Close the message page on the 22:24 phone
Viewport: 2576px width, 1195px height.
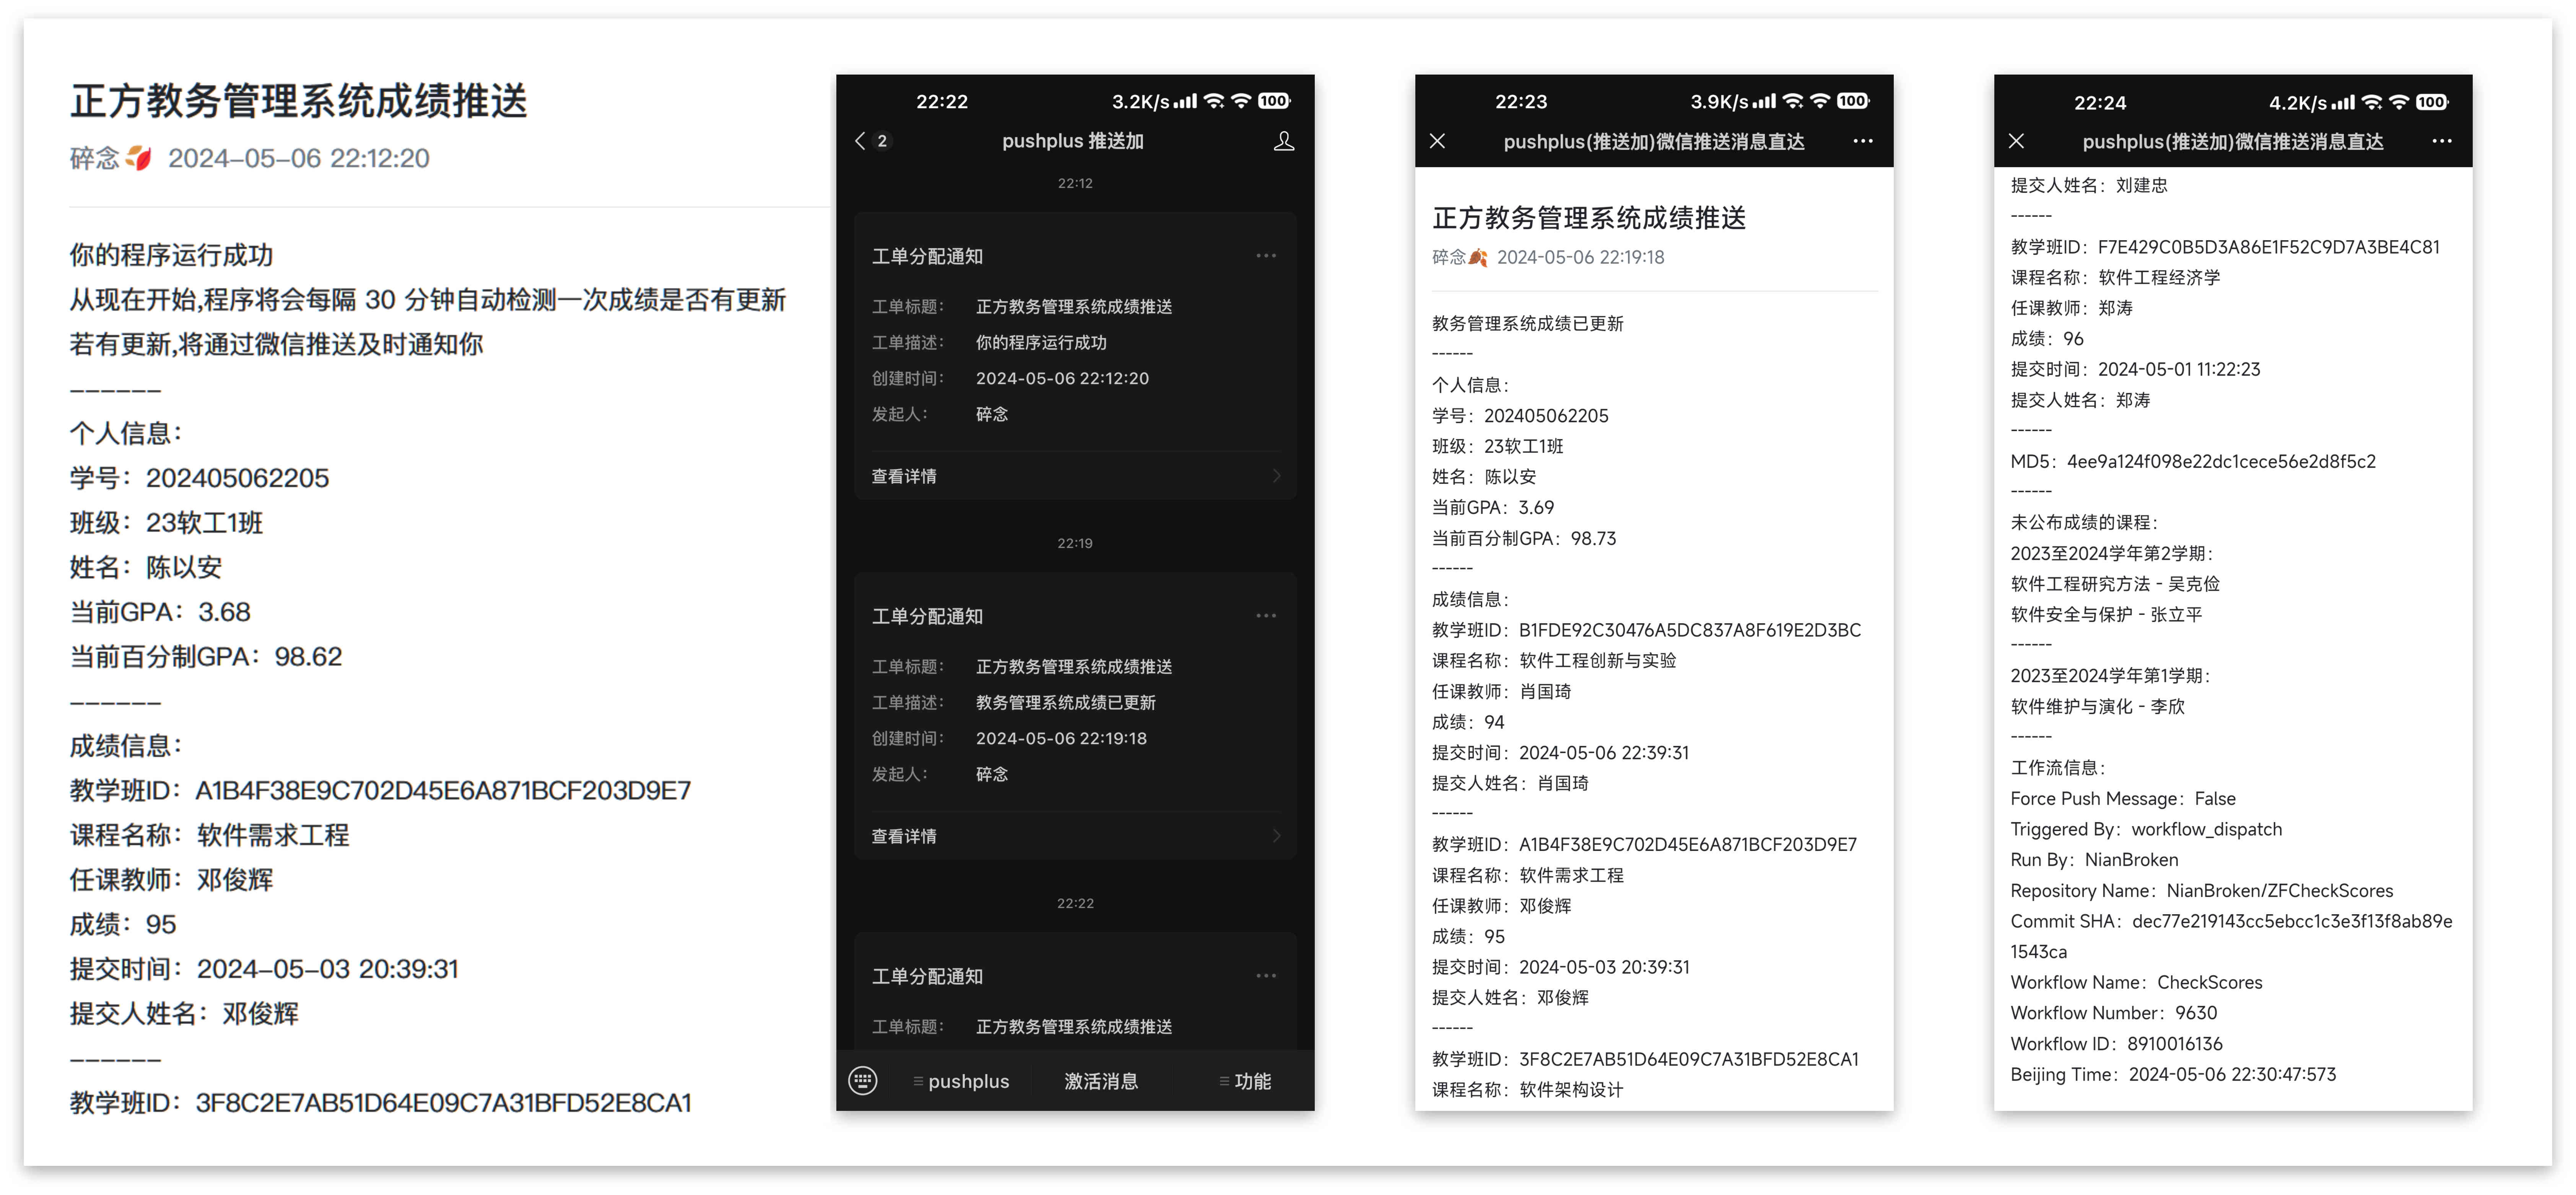coord(2017,141)
